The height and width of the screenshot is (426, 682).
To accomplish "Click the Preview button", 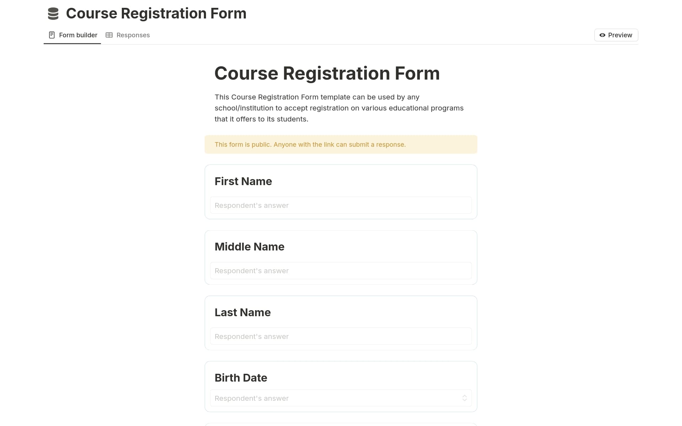I will (616, 35).
